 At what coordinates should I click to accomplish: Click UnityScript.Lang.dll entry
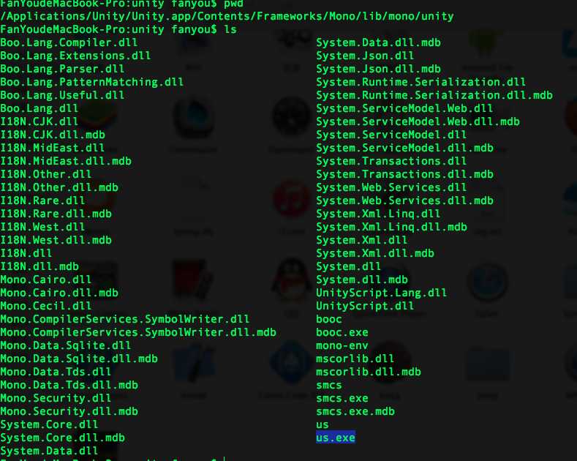[381, 293]
